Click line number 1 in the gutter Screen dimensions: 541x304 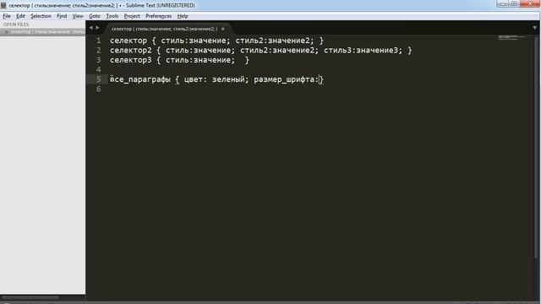pos(99,41)
